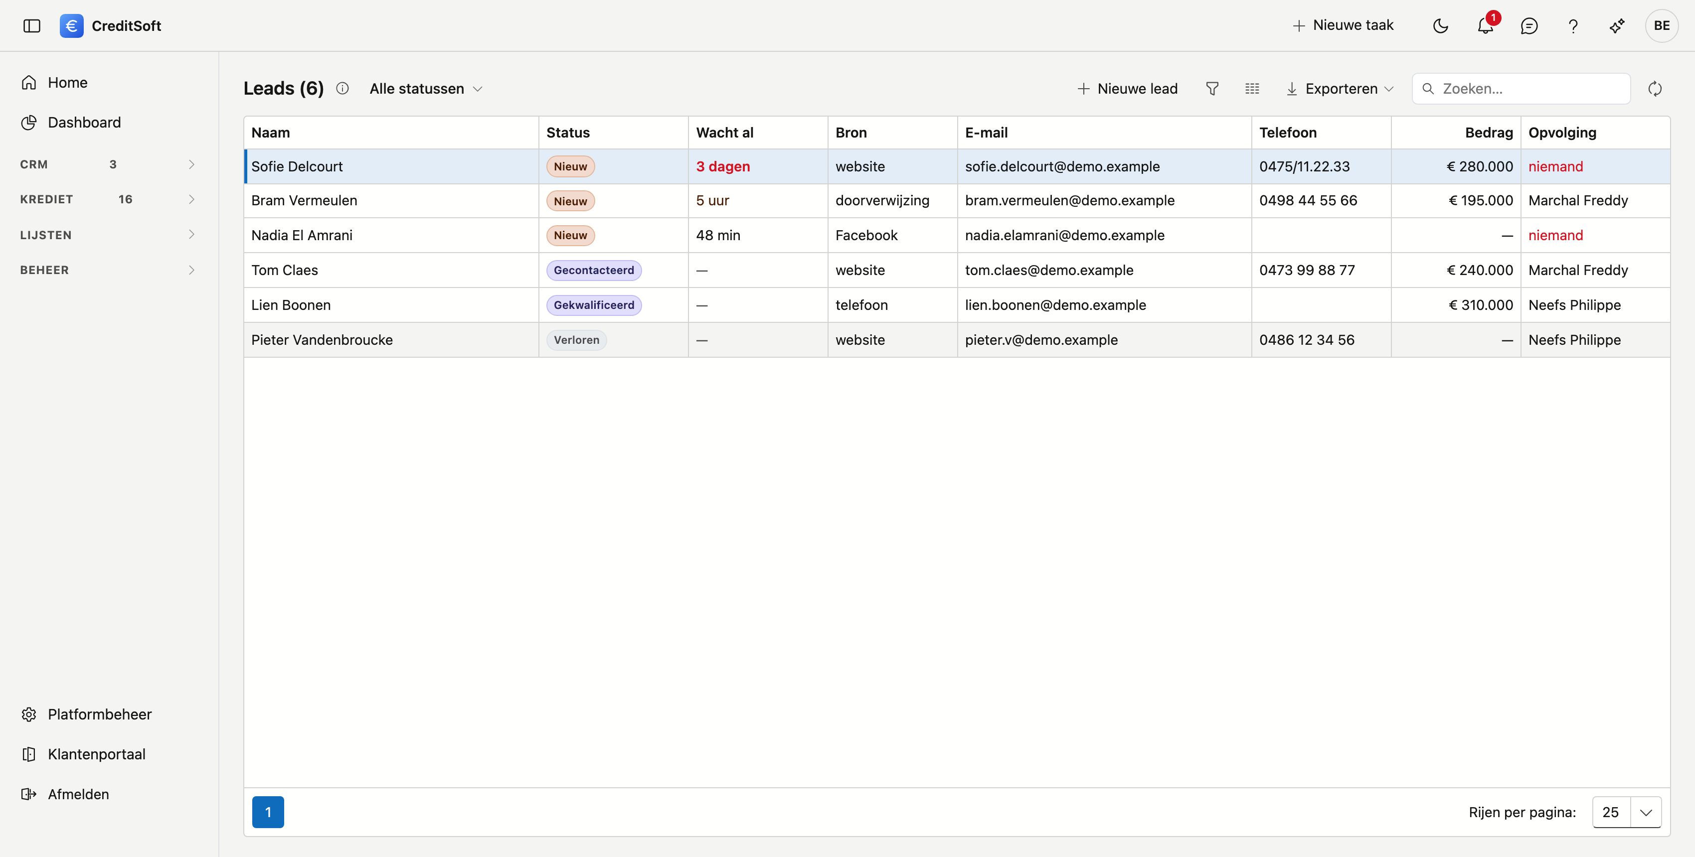Open the Alle statussen dropdown
Viewport: 1695px width, 857px height.
426,89
